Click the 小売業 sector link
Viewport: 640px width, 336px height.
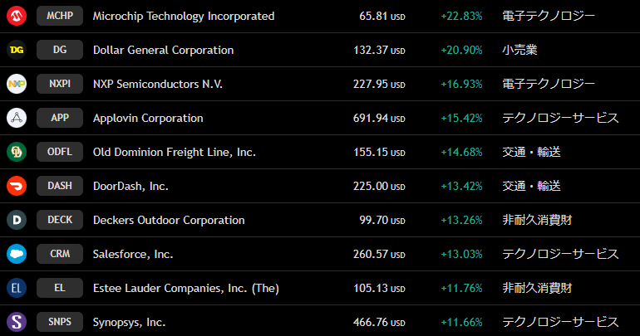[x=519, y=50]
